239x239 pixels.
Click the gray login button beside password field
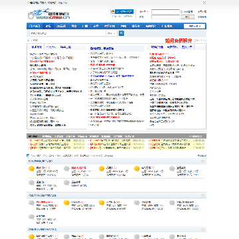tap(187, 17)
